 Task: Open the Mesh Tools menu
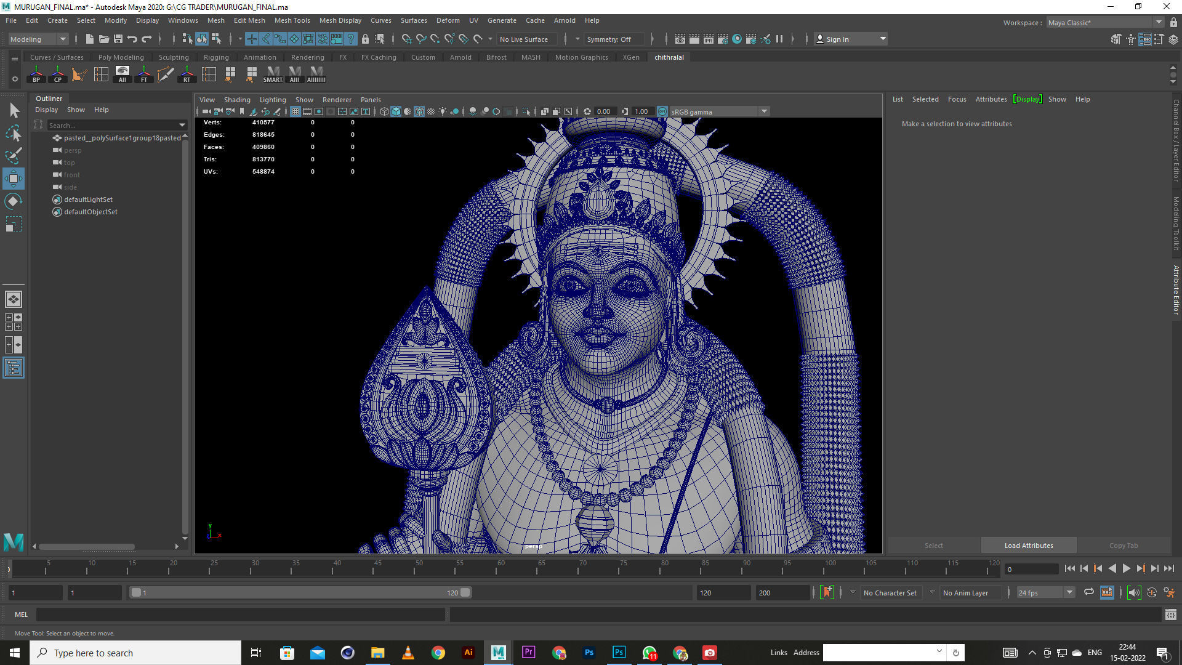(292, 20)
